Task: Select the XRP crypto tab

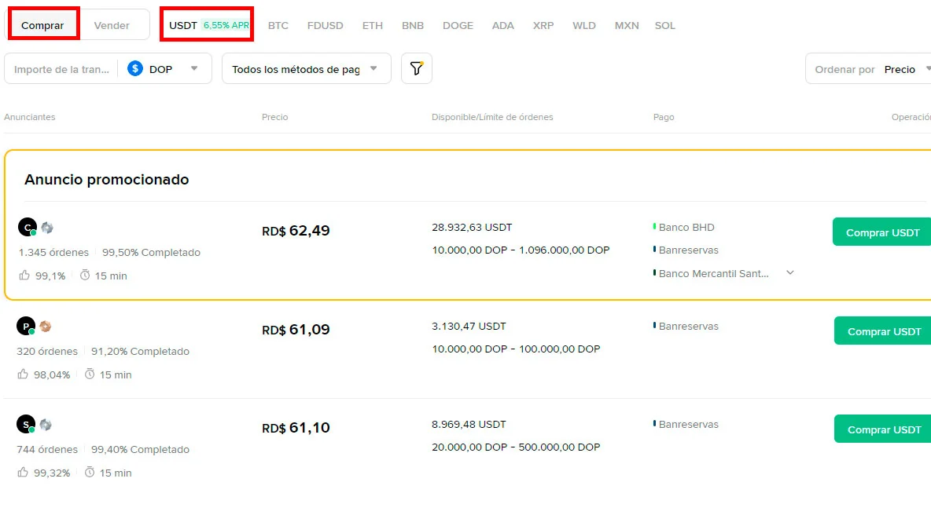Action: (543, 25)
